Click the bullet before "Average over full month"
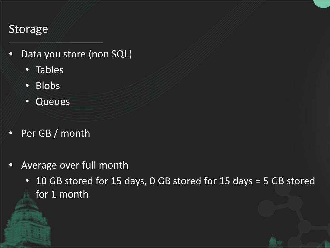Screen dimensions: 330x248 (11, 165)
